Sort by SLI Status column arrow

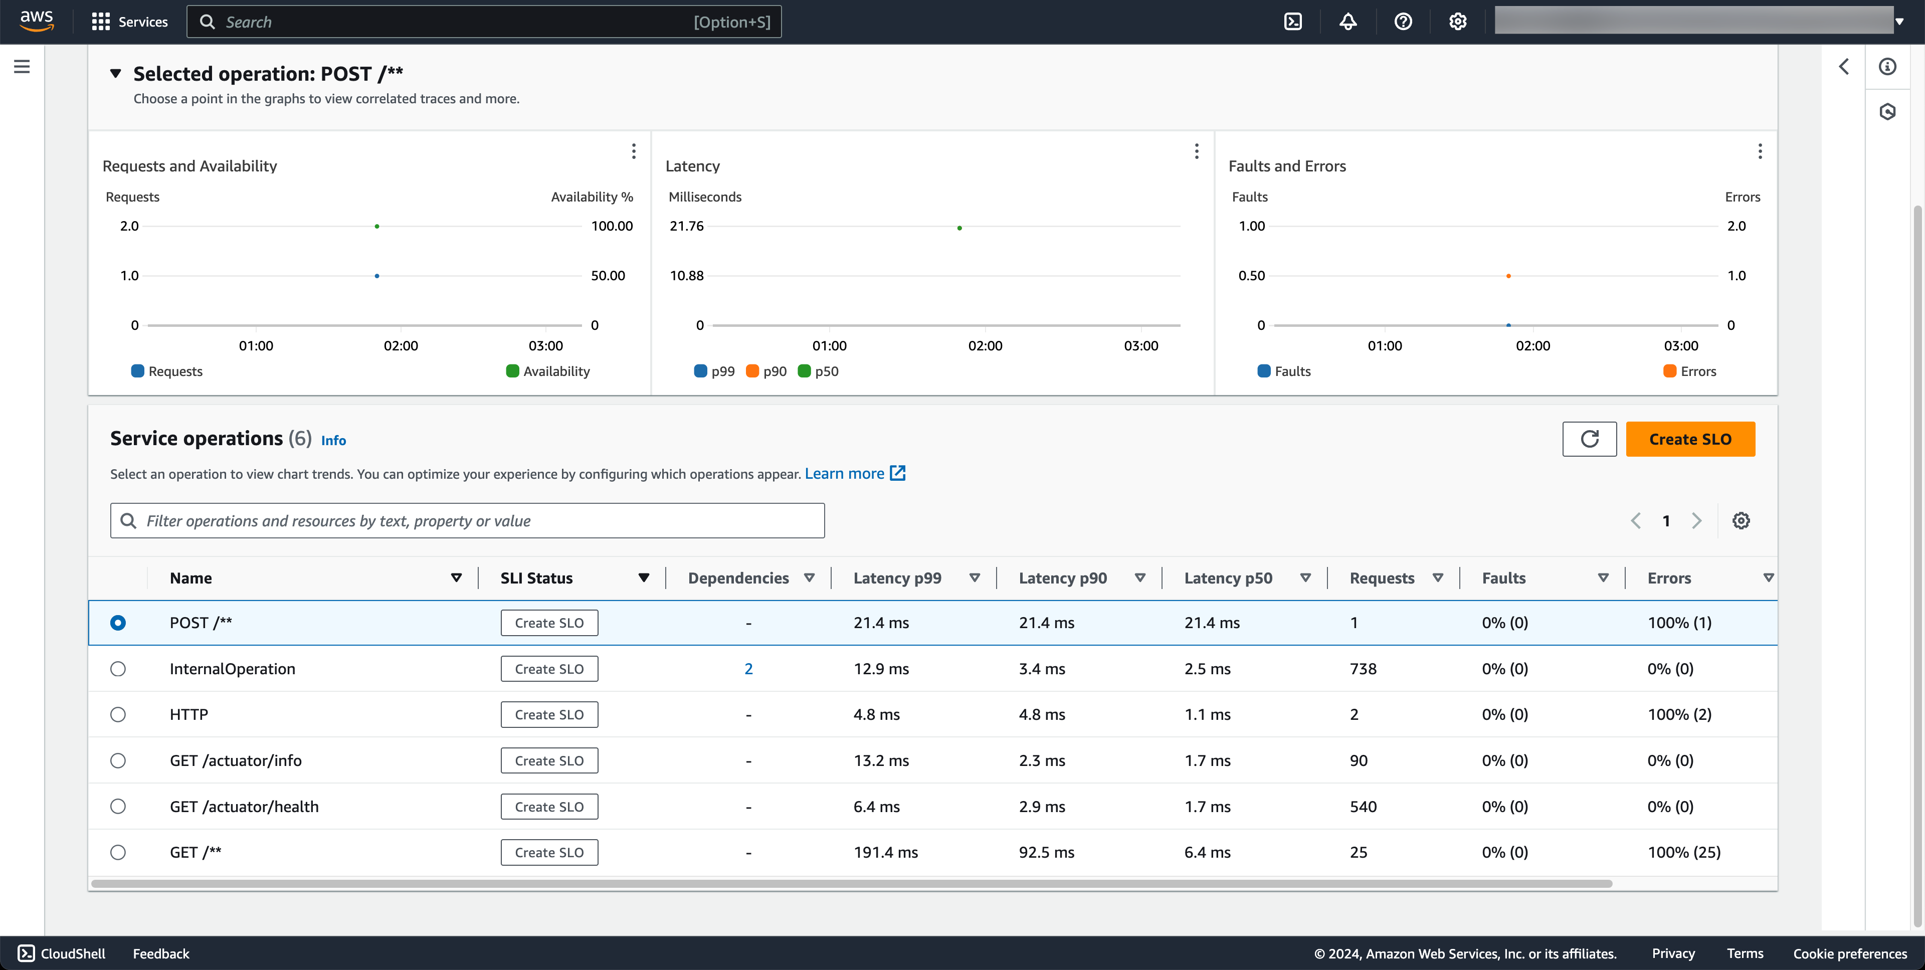click(x=643, y=577)
